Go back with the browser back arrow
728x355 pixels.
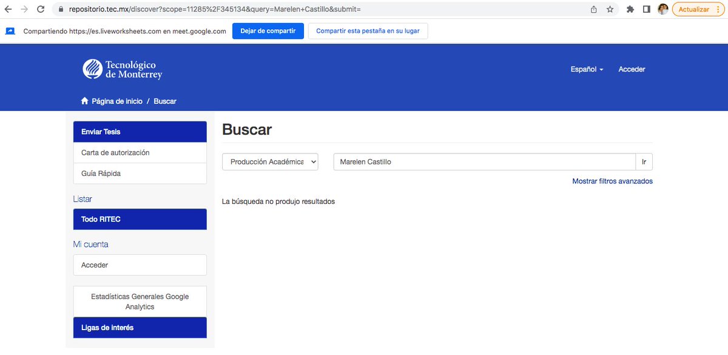pyautogui.click(x=8, y=10)
